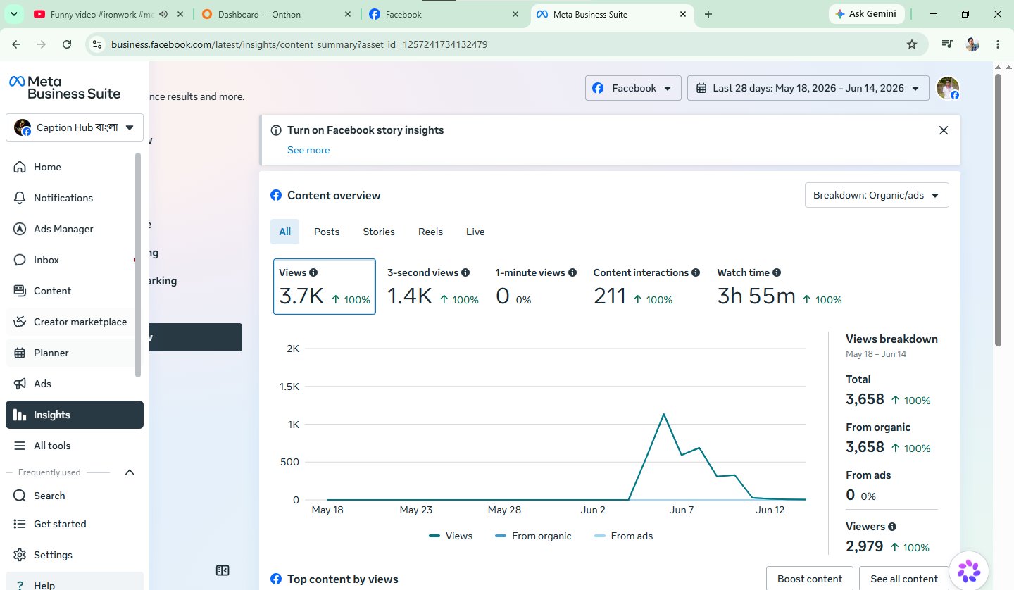1014x590 pixels.
Task: Click the Views info icon
Action: (x=313, y=272)
